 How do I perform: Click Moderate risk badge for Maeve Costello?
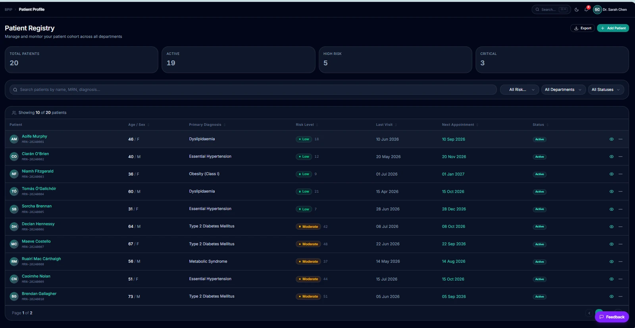tap(308, 244)
